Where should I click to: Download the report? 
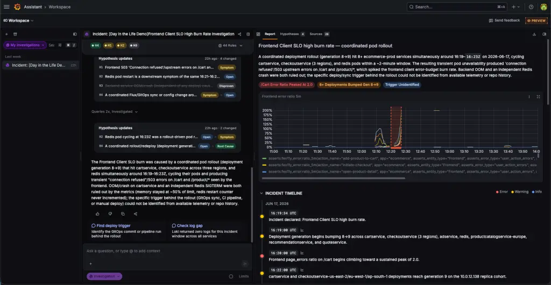534,34
